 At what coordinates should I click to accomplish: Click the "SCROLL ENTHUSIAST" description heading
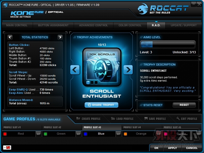tap(153, 71)
